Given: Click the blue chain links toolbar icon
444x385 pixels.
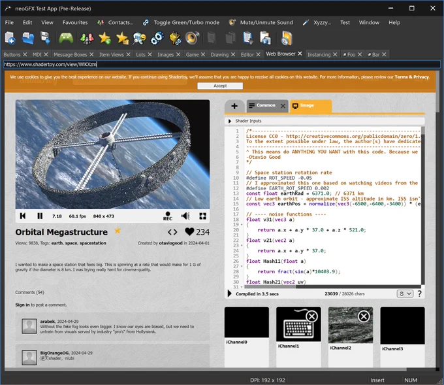Looking at the screenshot, I should point(157,39).
